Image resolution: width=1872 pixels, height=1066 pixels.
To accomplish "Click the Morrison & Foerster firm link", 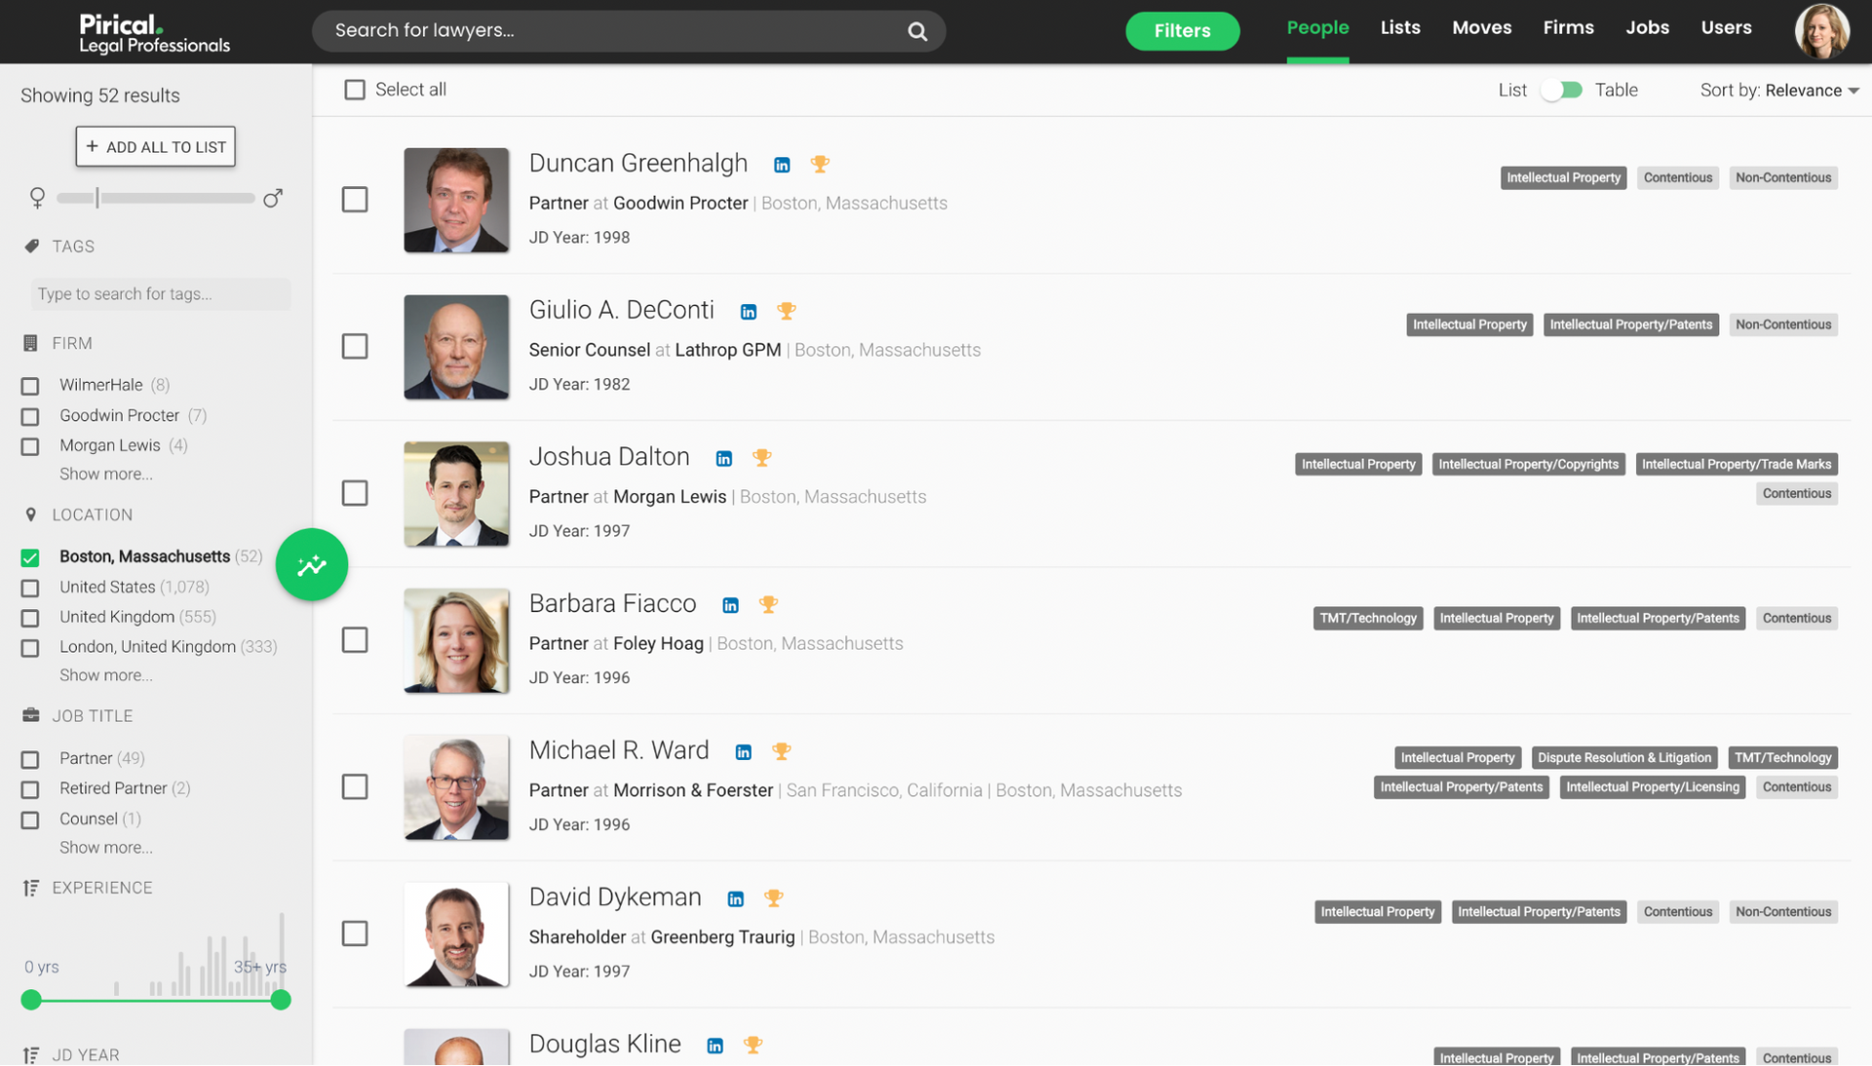I will (693, 791).
